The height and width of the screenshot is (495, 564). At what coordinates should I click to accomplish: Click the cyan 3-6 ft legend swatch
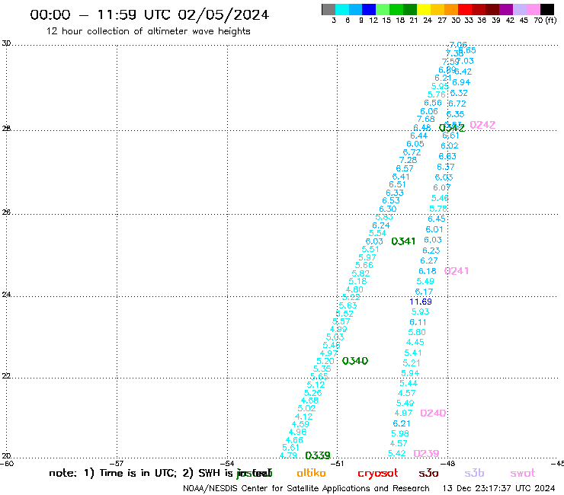click(x=342, y=9)
